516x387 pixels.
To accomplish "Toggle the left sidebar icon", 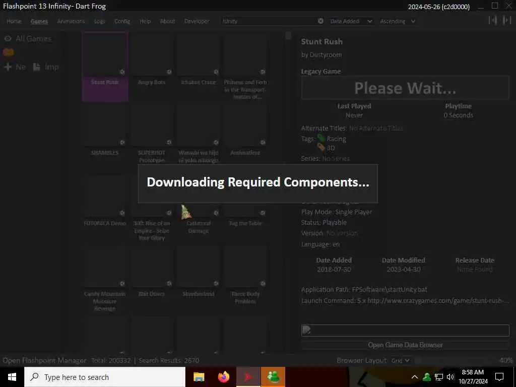I will pyautogui.click(x=493, y=20).
